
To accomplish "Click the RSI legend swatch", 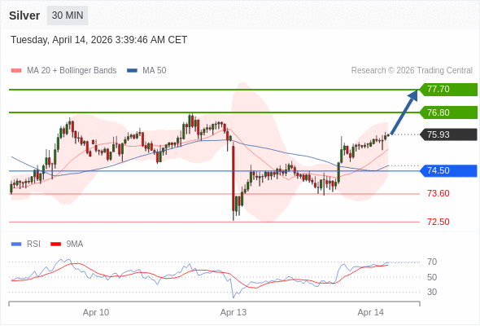I will 16,244.
